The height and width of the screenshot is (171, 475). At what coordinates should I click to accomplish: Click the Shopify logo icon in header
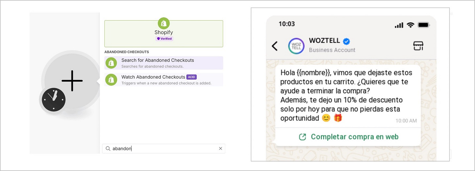tap(164, 23)
